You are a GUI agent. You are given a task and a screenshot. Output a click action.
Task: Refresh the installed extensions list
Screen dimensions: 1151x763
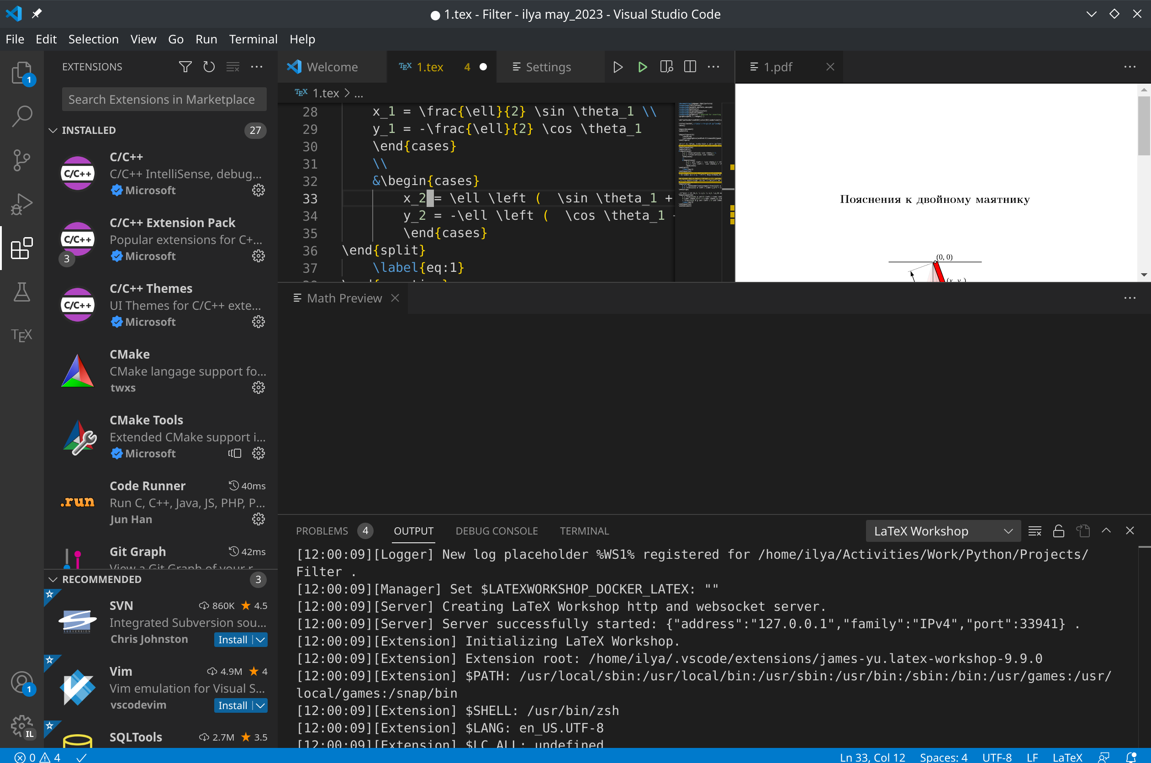pos(209,67)
